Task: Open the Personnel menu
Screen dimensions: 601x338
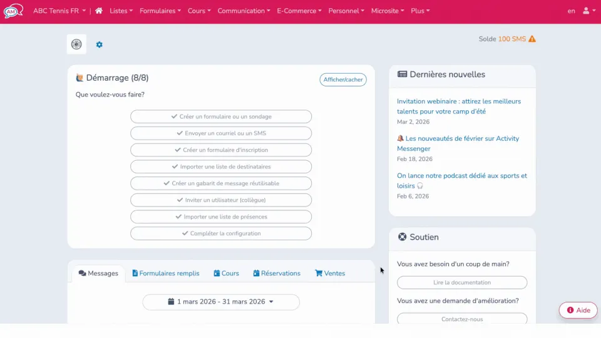Action: click(x=346, y=11)
